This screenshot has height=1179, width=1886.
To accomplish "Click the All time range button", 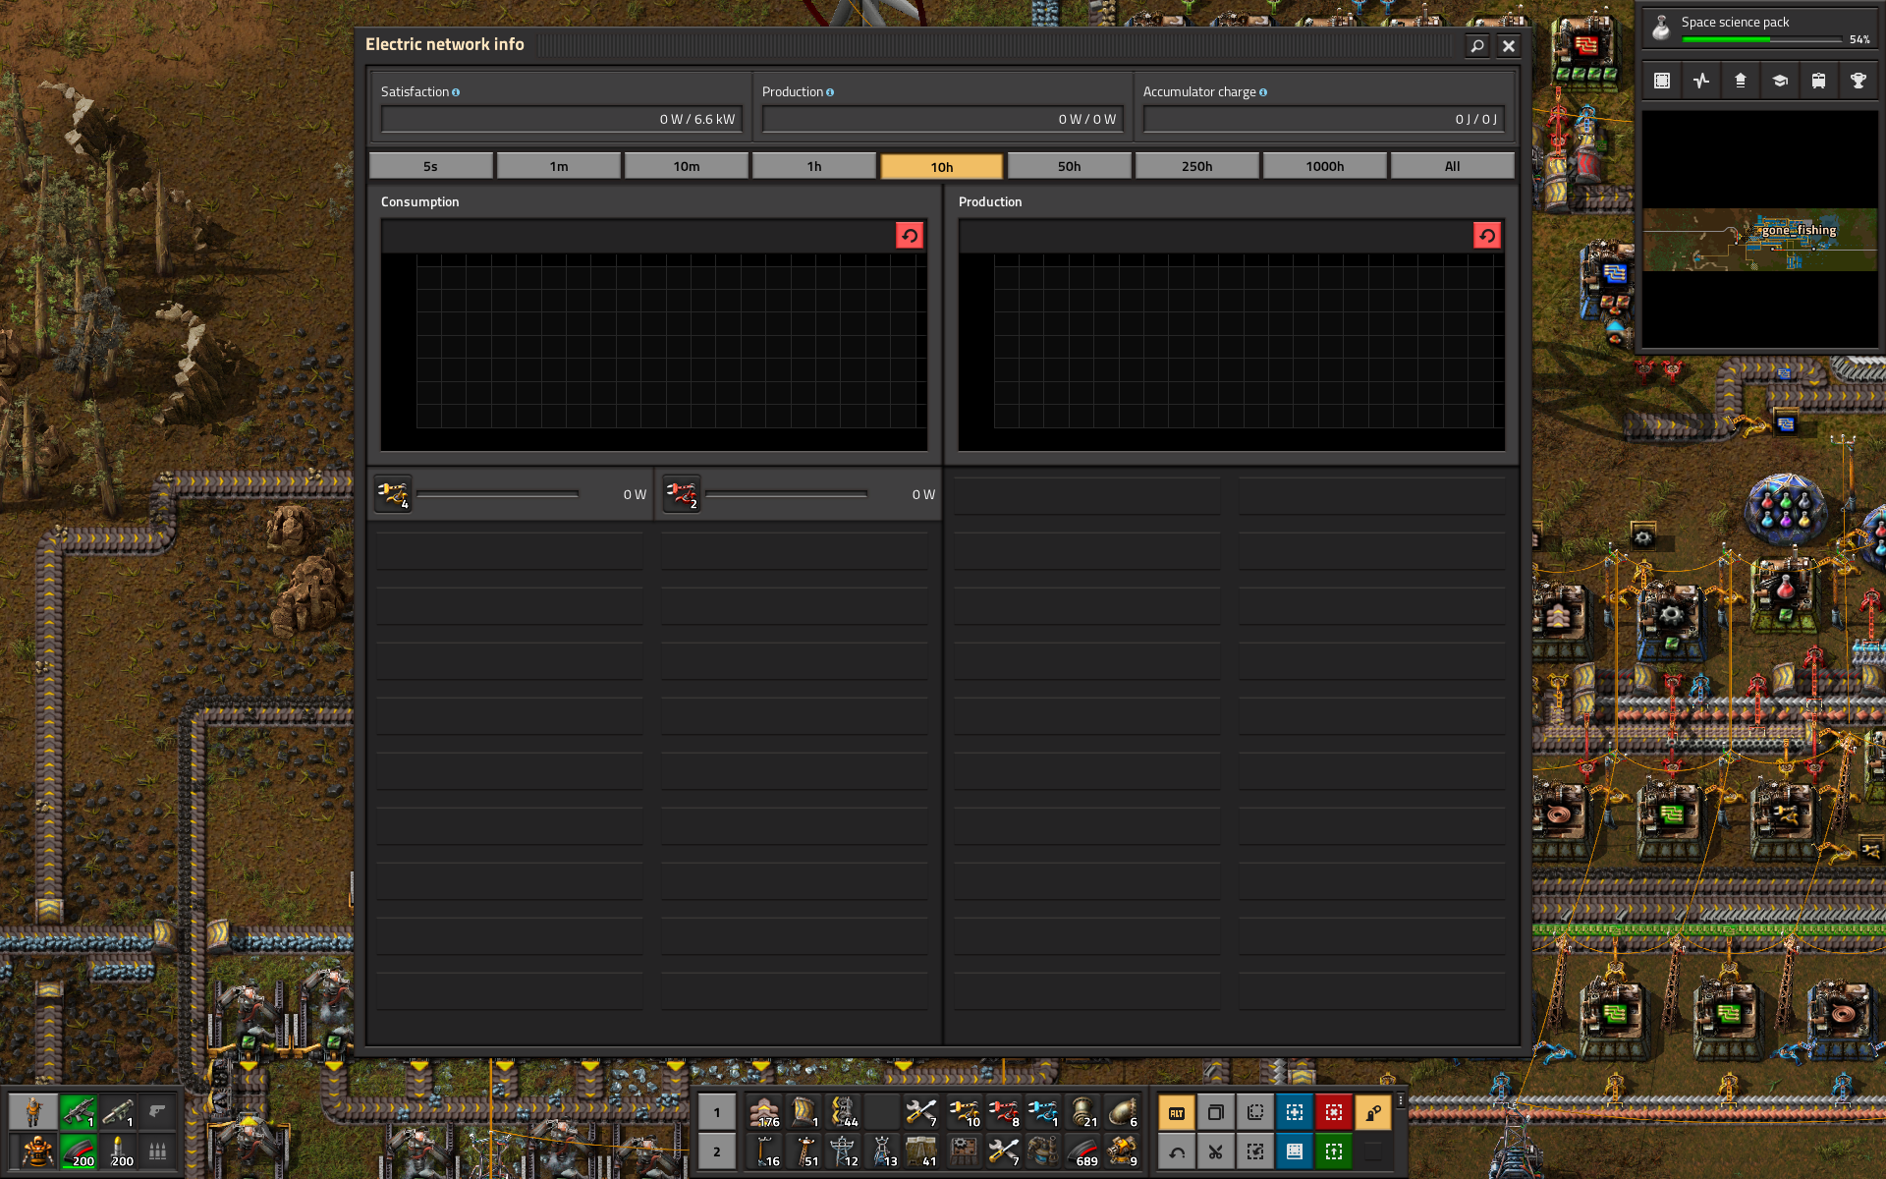I will [x=1452, y=166].
